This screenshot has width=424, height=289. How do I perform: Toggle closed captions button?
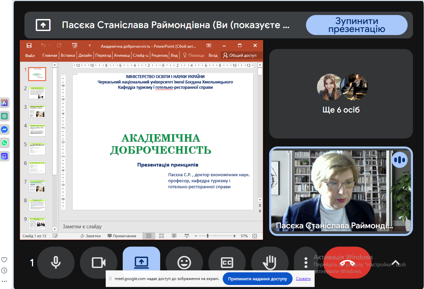tap(227, 263)
